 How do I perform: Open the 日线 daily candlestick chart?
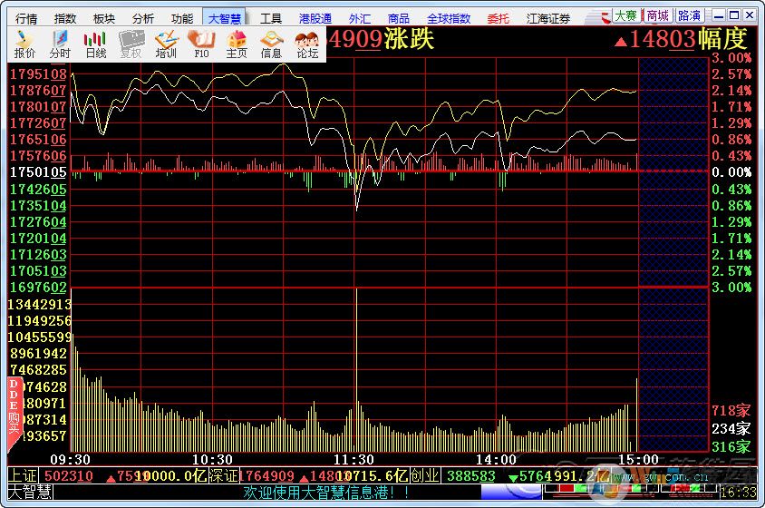[95, 44]
